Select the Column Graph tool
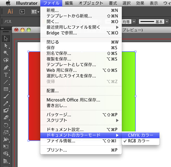171x167 pixels. pyautogui.click(x=6, y=161)
